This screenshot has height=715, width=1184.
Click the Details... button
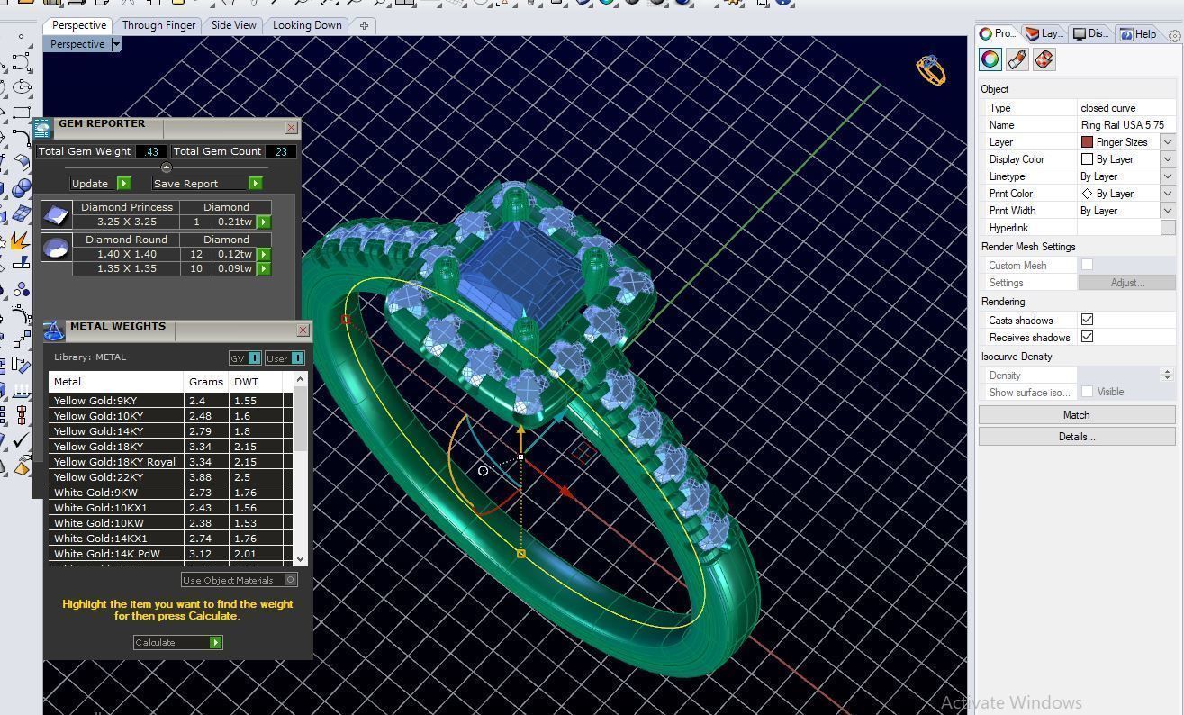pos(1077,437)
